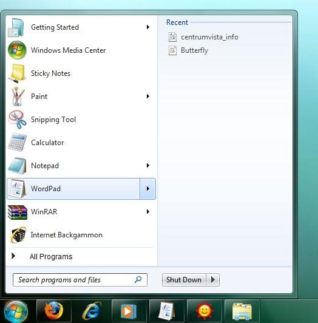
Task: Click the Recent section heading
Action: [x=177, y=22]
